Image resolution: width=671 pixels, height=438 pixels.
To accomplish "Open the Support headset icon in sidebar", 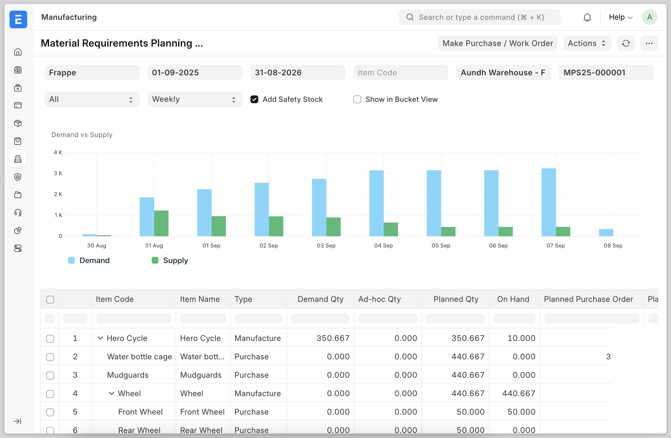I will [18, 213].
